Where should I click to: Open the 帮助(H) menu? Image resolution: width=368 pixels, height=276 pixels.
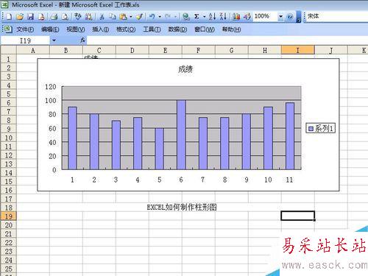click(231, 29)
